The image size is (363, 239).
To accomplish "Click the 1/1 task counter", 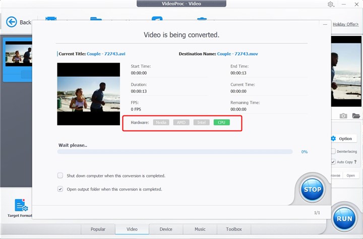I will coord(317,213).
